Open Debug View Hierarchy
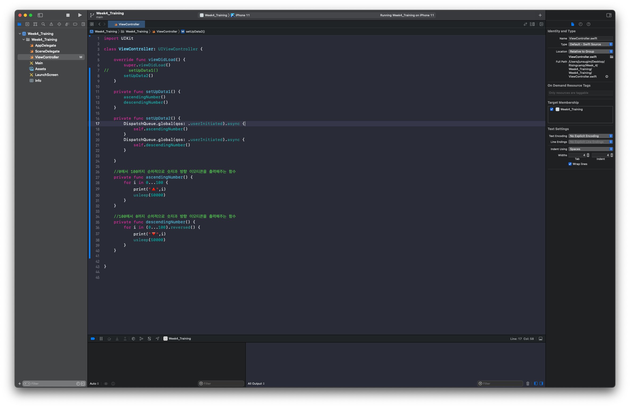Image resolution: width=630 pixels, height=407 pixels. click(x=133, y=339)
